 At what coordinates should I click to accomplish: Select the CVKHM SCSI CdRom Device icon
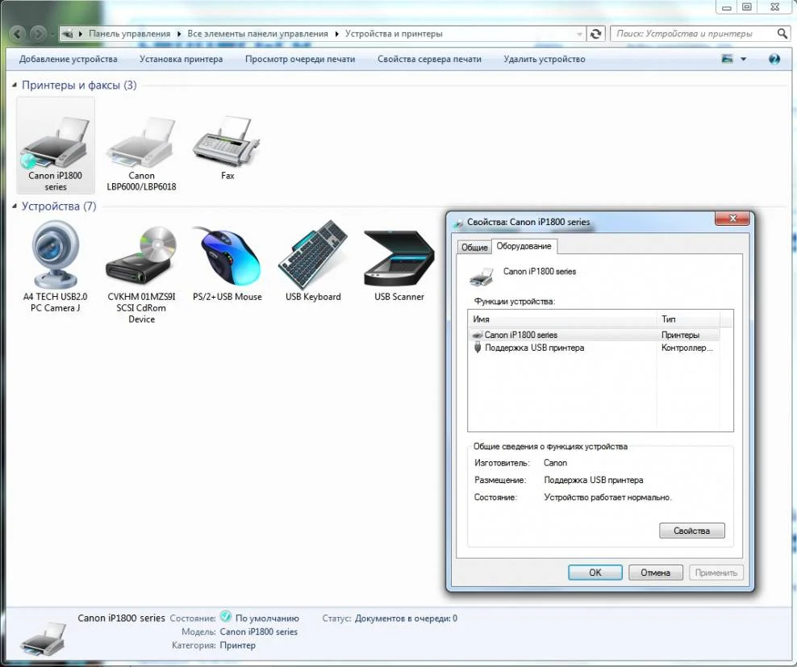141,255
